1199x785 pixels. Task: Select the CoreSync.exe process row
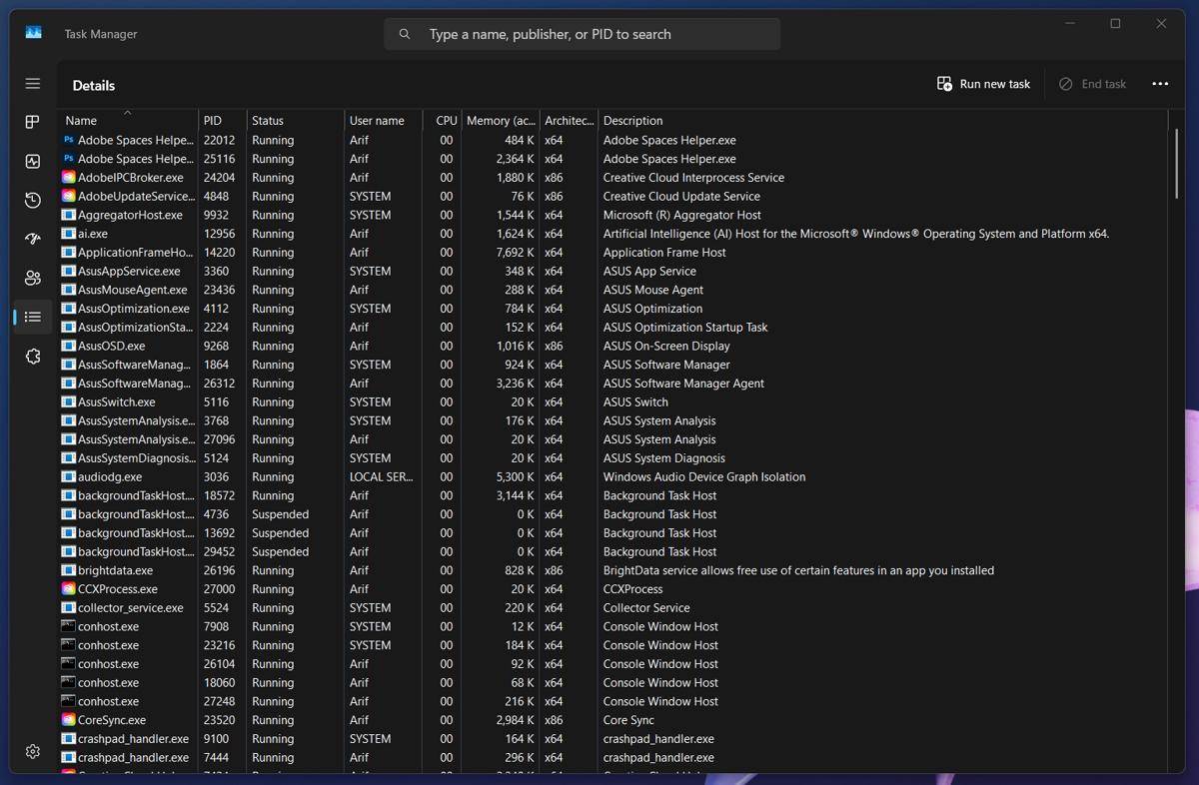(x=112, y=720)
